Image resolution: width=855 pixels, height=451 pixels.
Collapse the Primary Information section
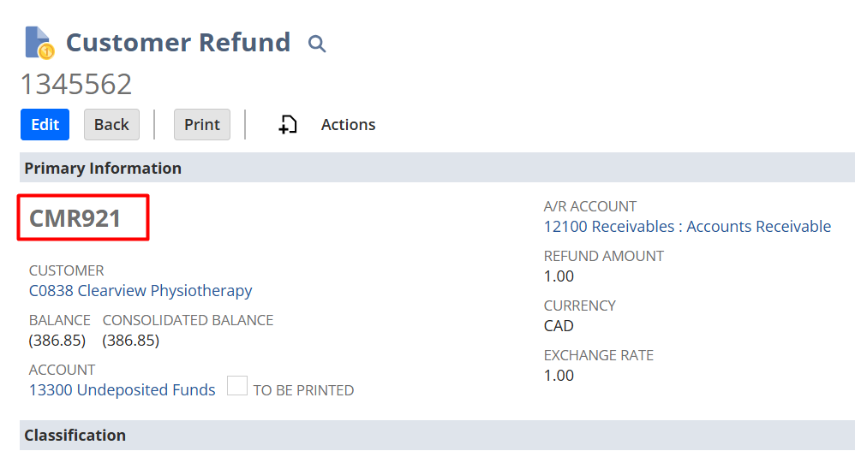pyautogui.click(x=103, y=169)
